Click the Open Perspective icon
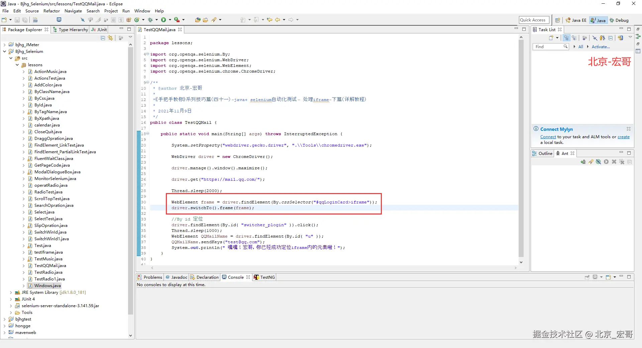642x348 pixels. [557, 20]
